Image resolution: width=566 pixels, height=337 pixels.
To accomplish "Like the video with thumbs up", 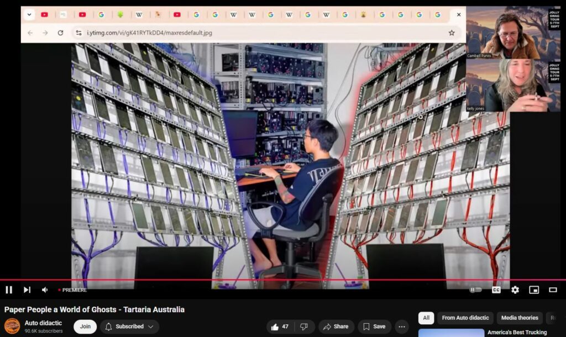I will click(280, 327).
